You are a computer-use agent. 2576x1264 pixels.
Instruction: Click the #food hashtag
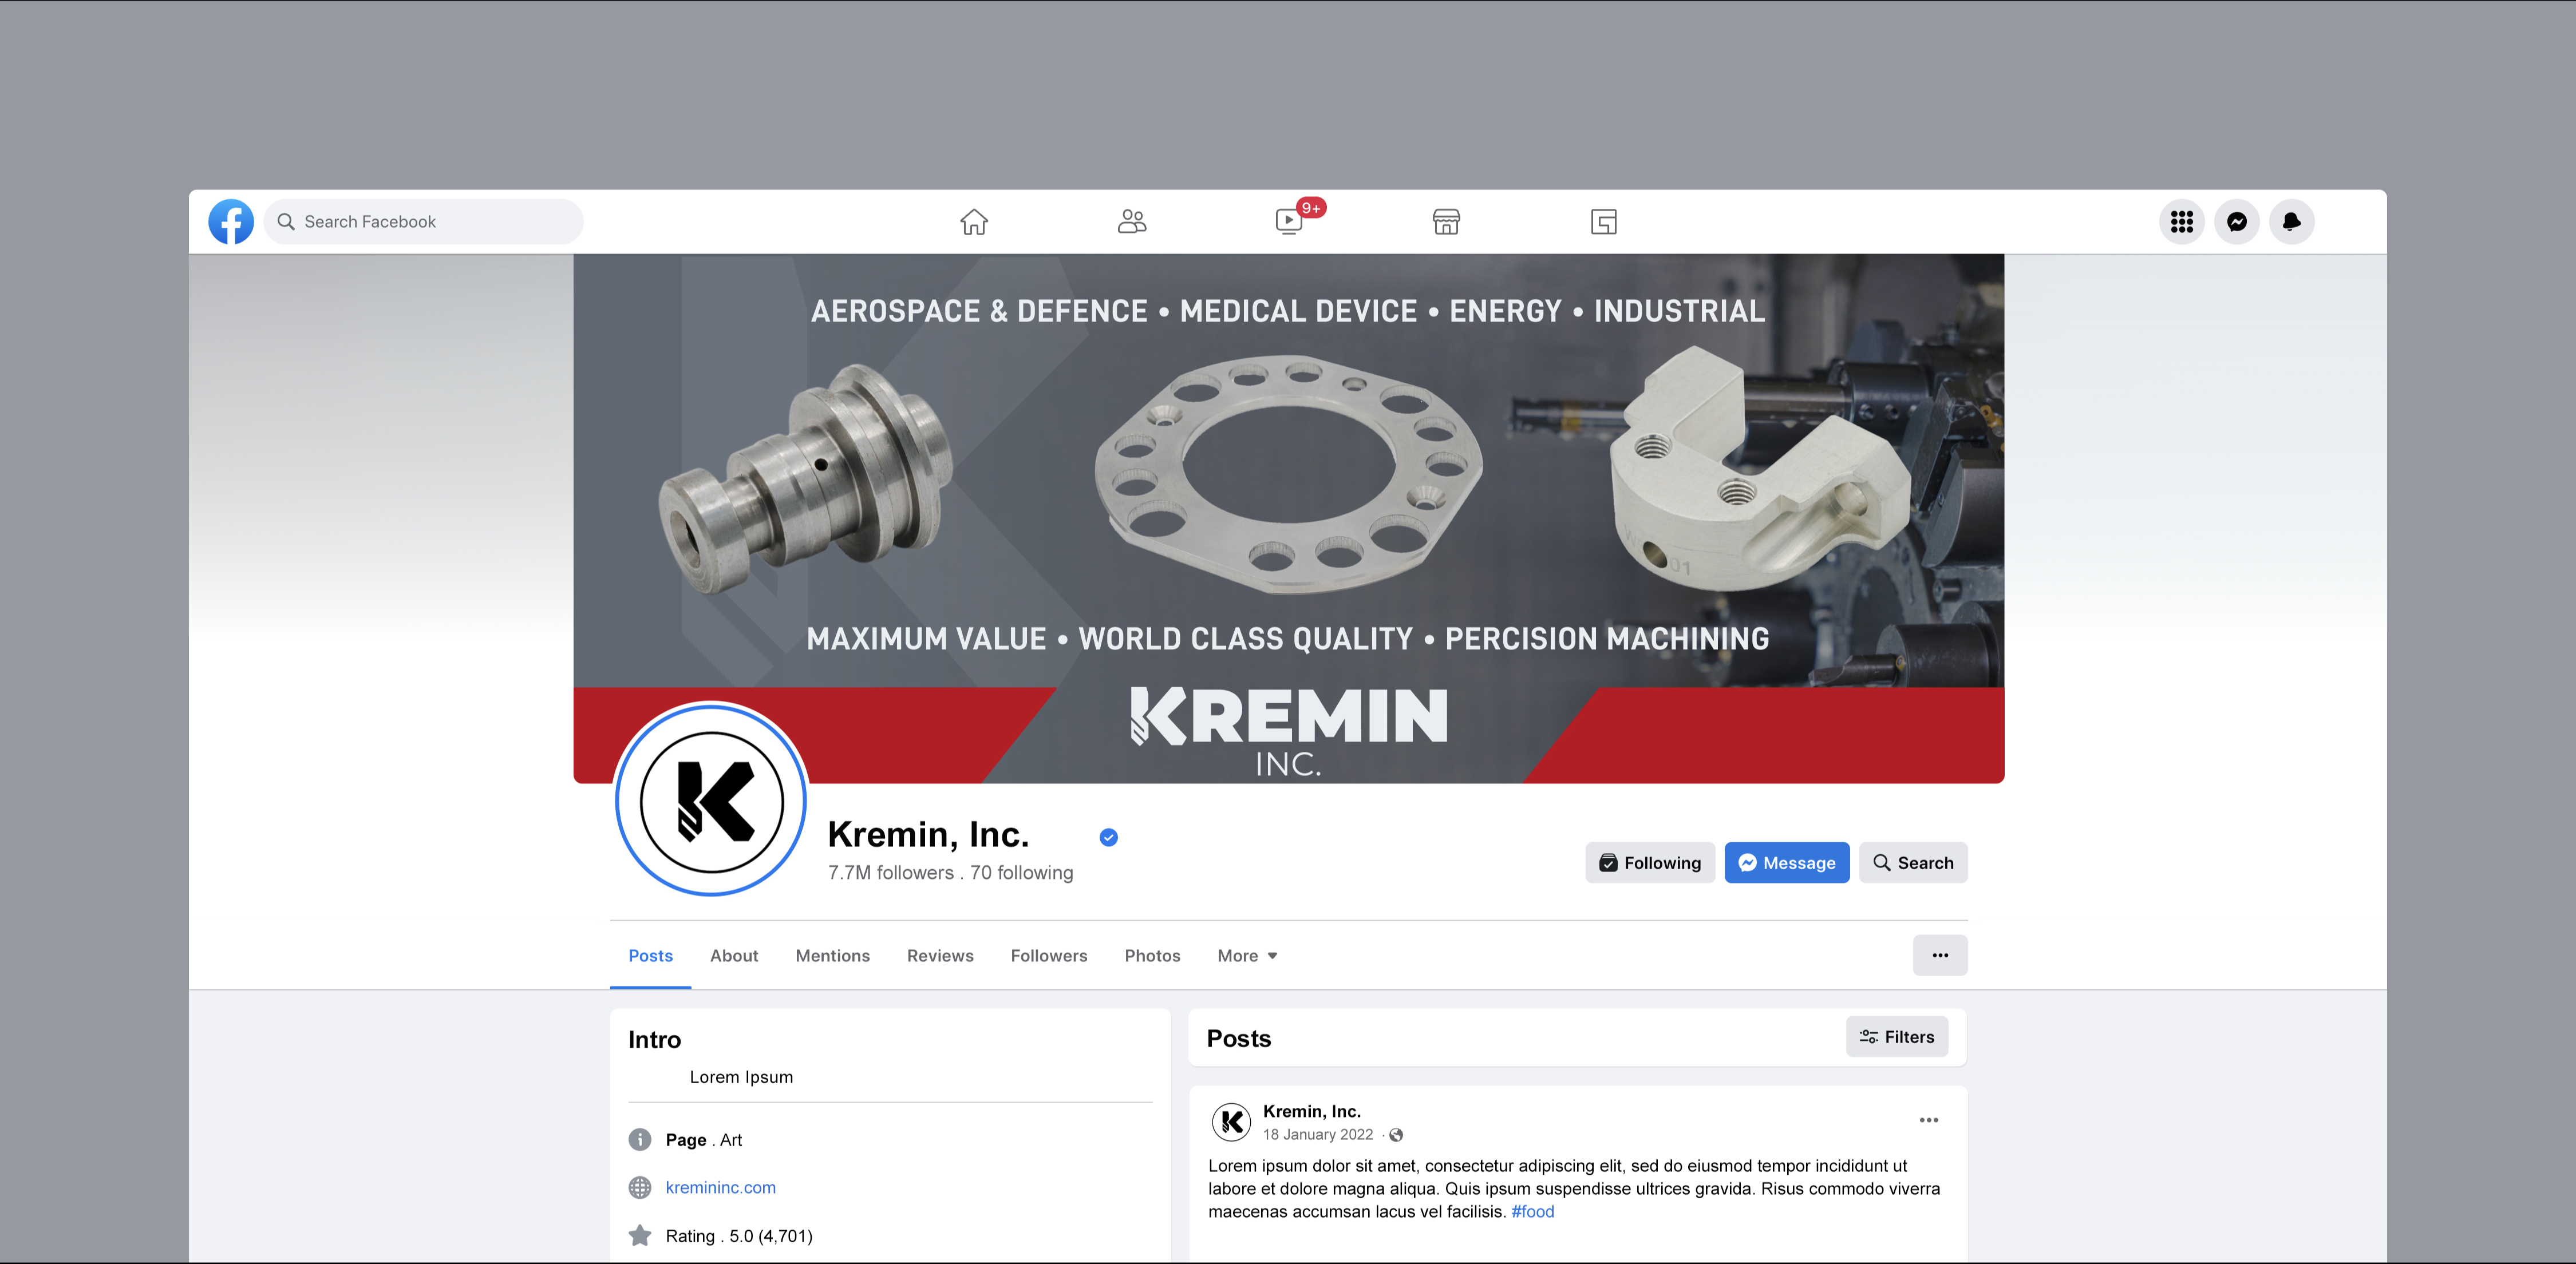click(1532, 1212)
